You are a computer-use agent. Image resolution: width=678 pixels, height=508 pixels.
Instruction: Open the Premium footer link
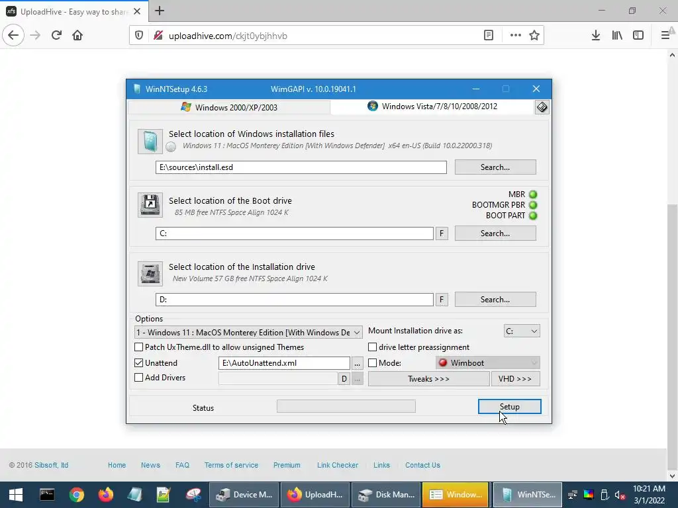tap(287, 465)
